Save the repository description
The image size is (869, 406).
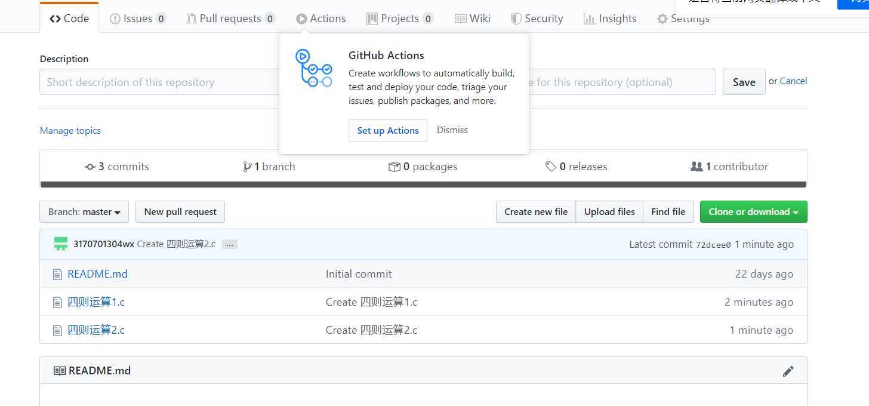tap(744, 82)
